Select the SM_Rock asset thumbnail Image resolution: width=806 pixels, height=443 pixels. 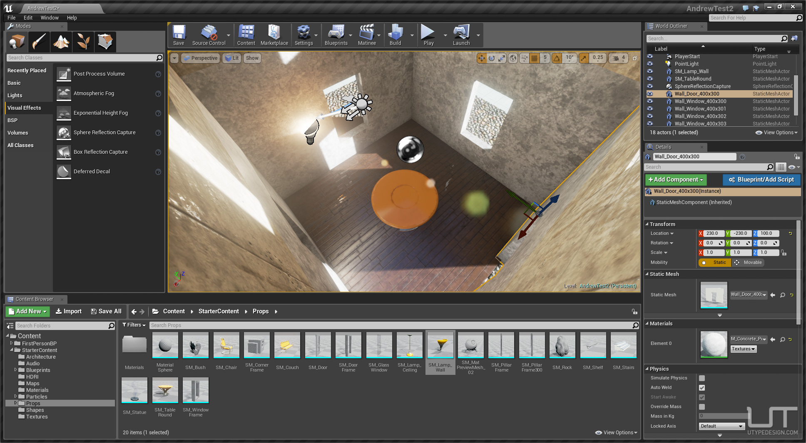(x=562, y=346)
